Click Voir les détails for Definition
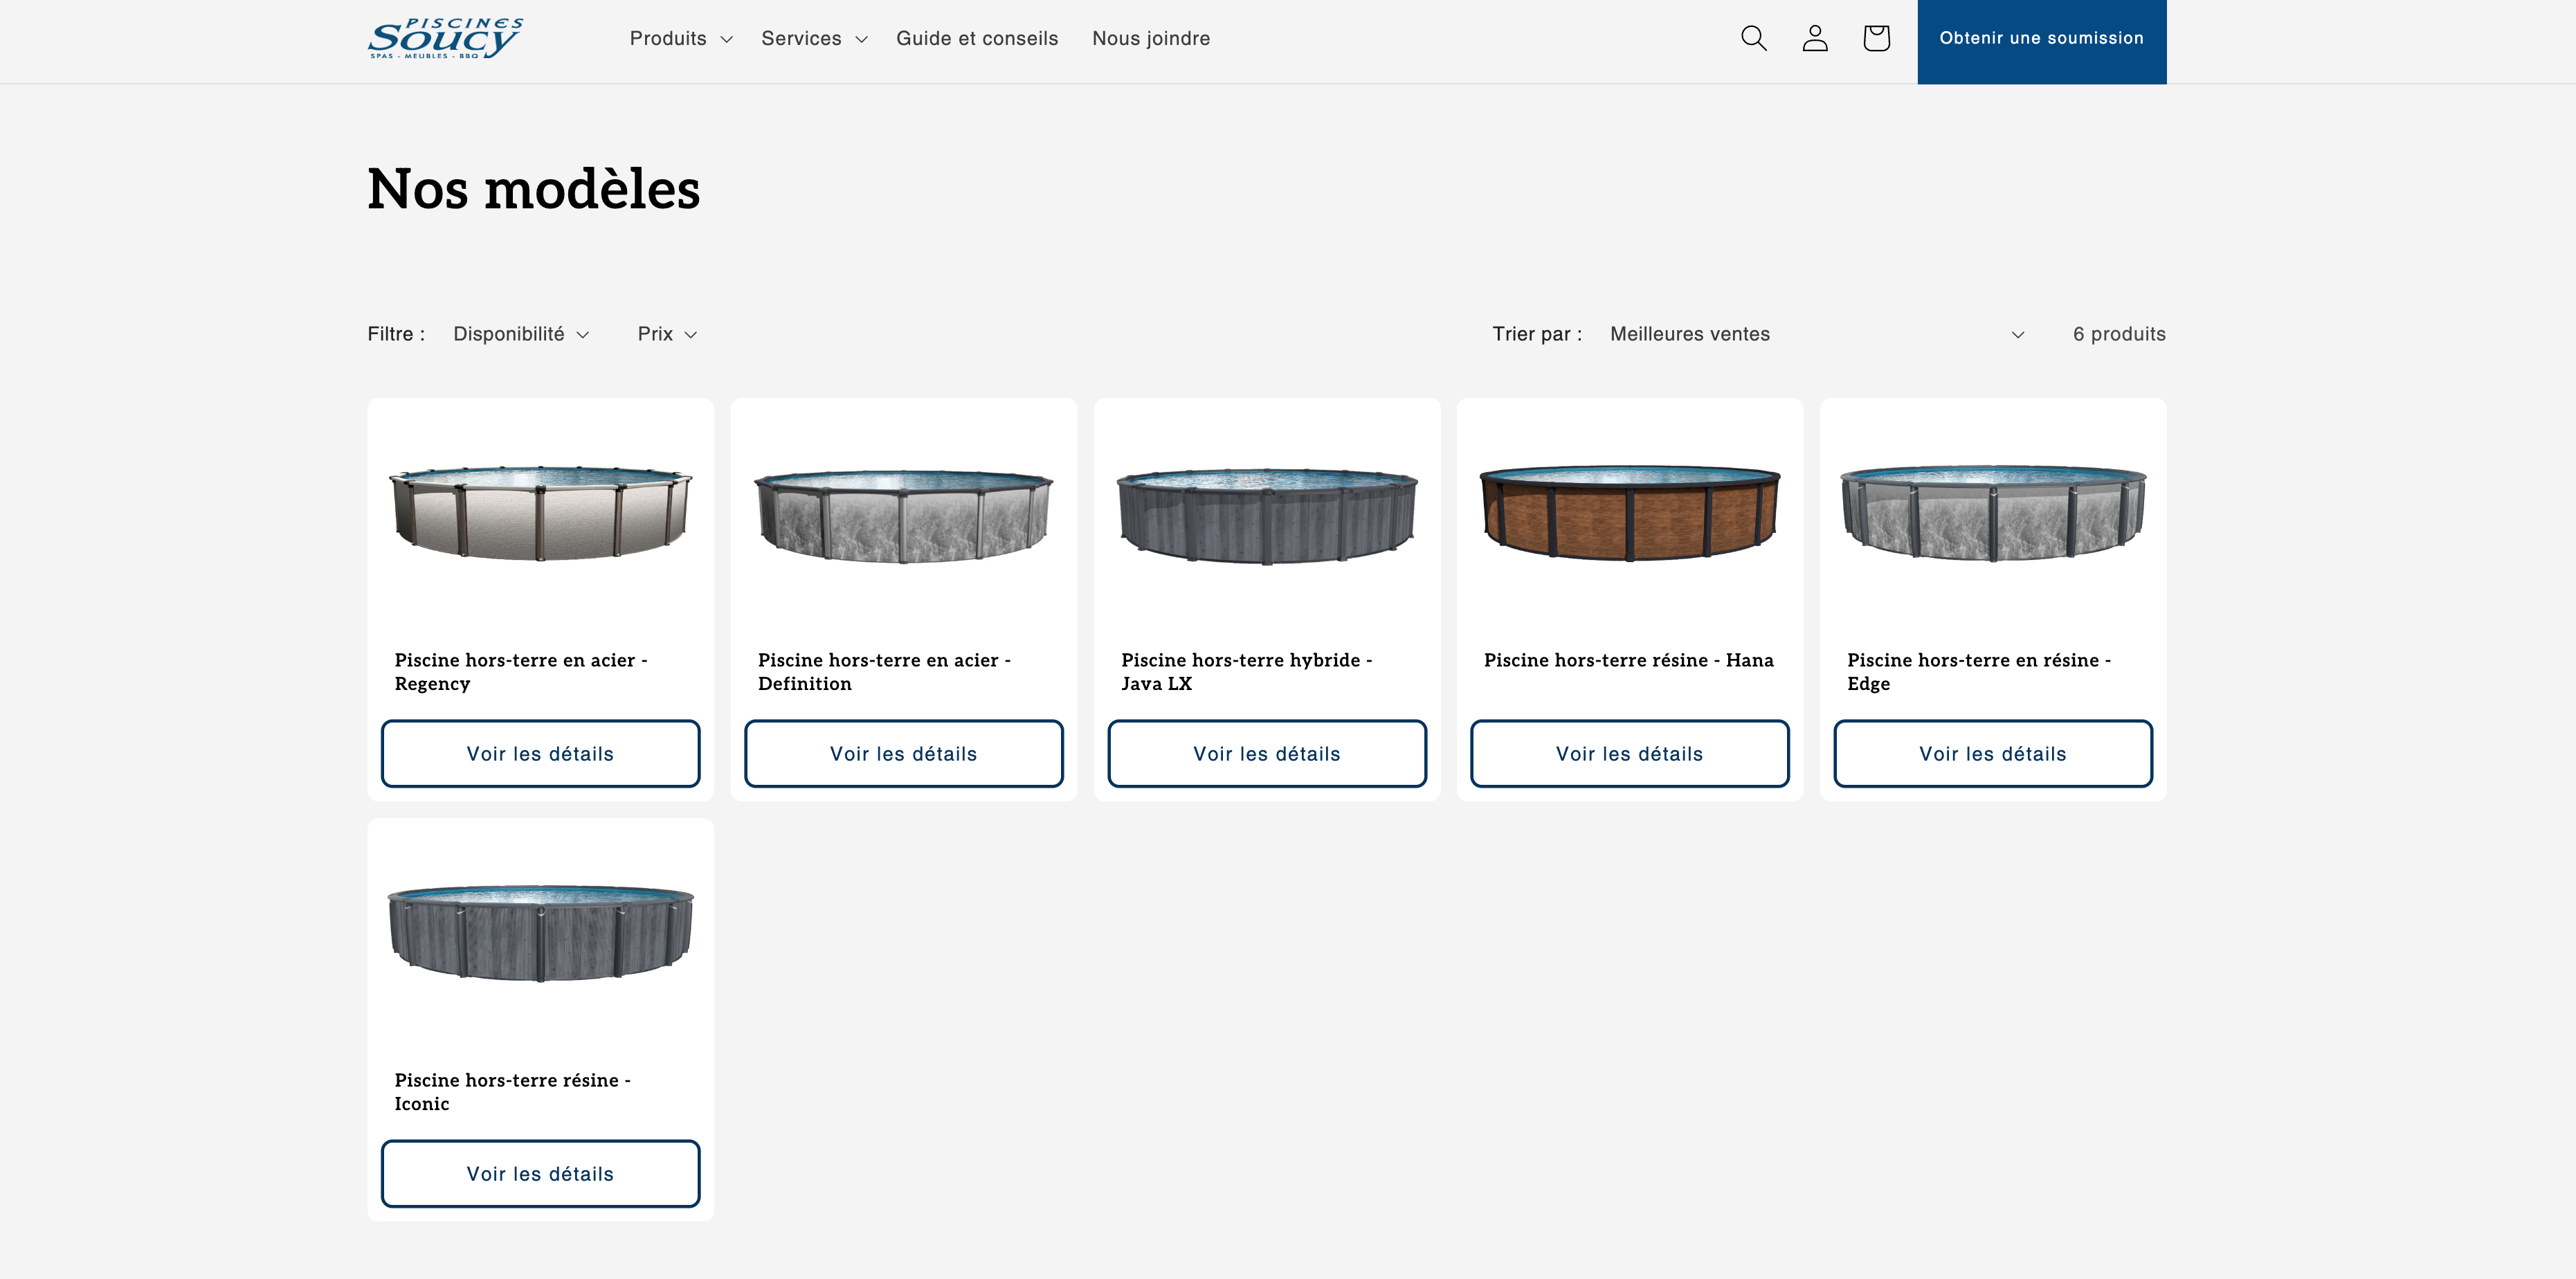The height and width of the screenshot is (1279, 2576). click(x=903, y=754)
